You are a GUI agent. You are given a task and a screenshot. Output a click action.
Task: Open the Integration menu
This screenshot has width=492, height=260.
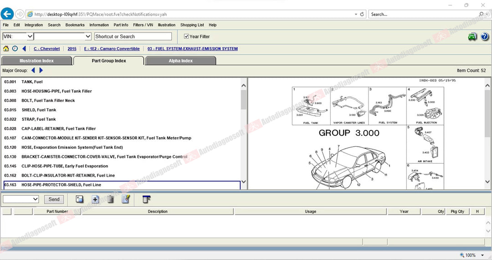34,25
